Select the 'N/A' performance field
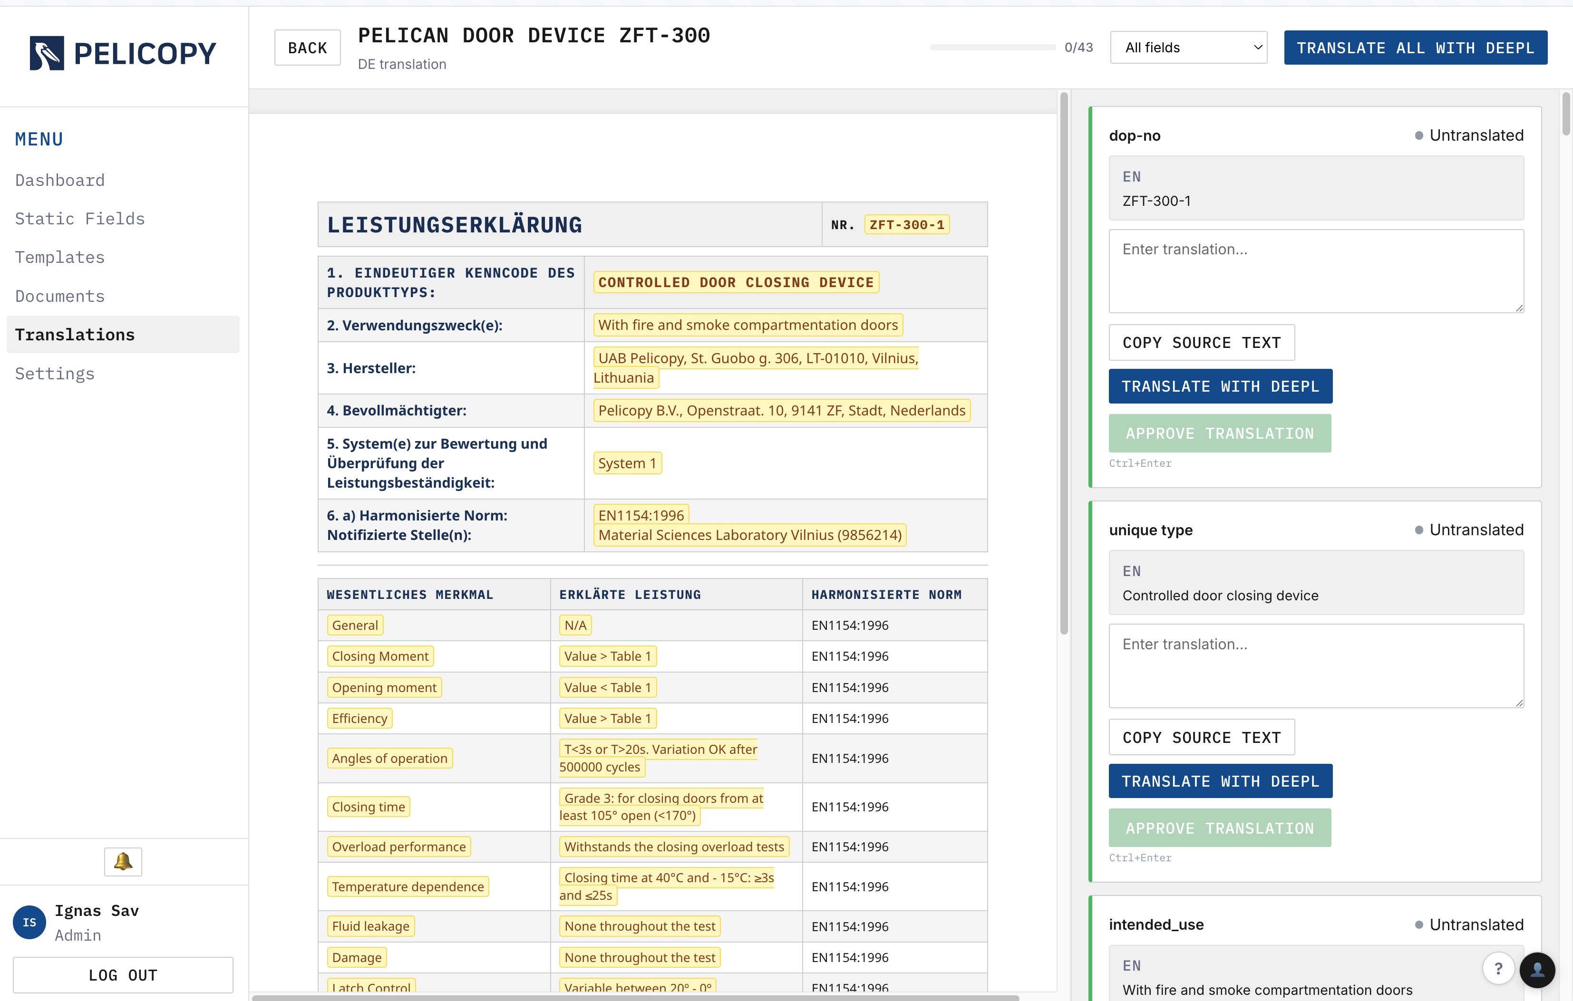 tap(575, 625)
